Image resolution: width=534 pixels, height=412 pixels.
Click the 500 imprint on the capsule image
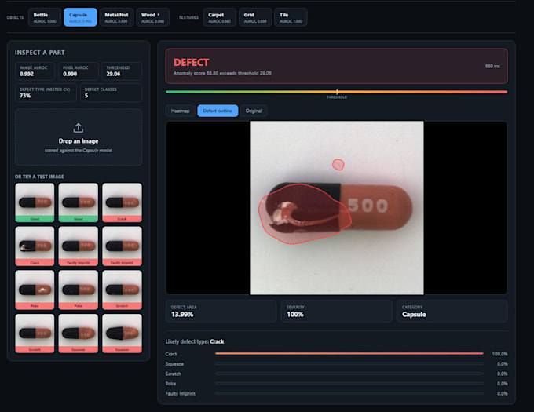coord(368,205)
